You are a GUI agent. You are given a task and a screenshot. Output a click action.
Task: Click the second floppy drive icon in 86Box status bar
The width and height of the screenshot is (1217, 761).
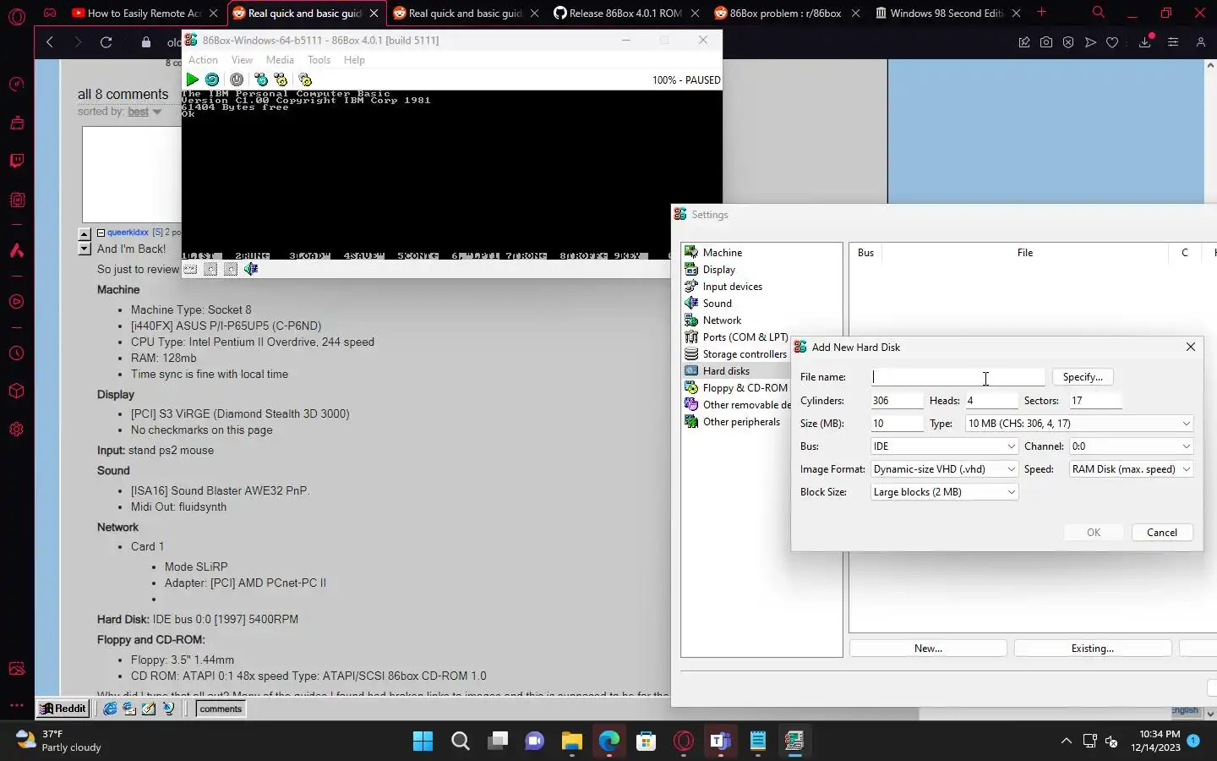[x=231, y=269]
